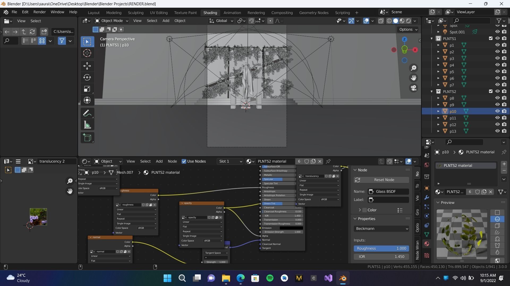Select the Move tool in the viewport toolbar
Screen dimensions: 510x286
coord(87,66)
